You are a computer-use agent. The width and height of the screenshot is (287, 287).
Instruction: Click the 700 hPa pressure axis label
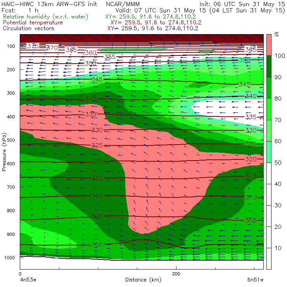pyautogui.click(x=11, y=187)
